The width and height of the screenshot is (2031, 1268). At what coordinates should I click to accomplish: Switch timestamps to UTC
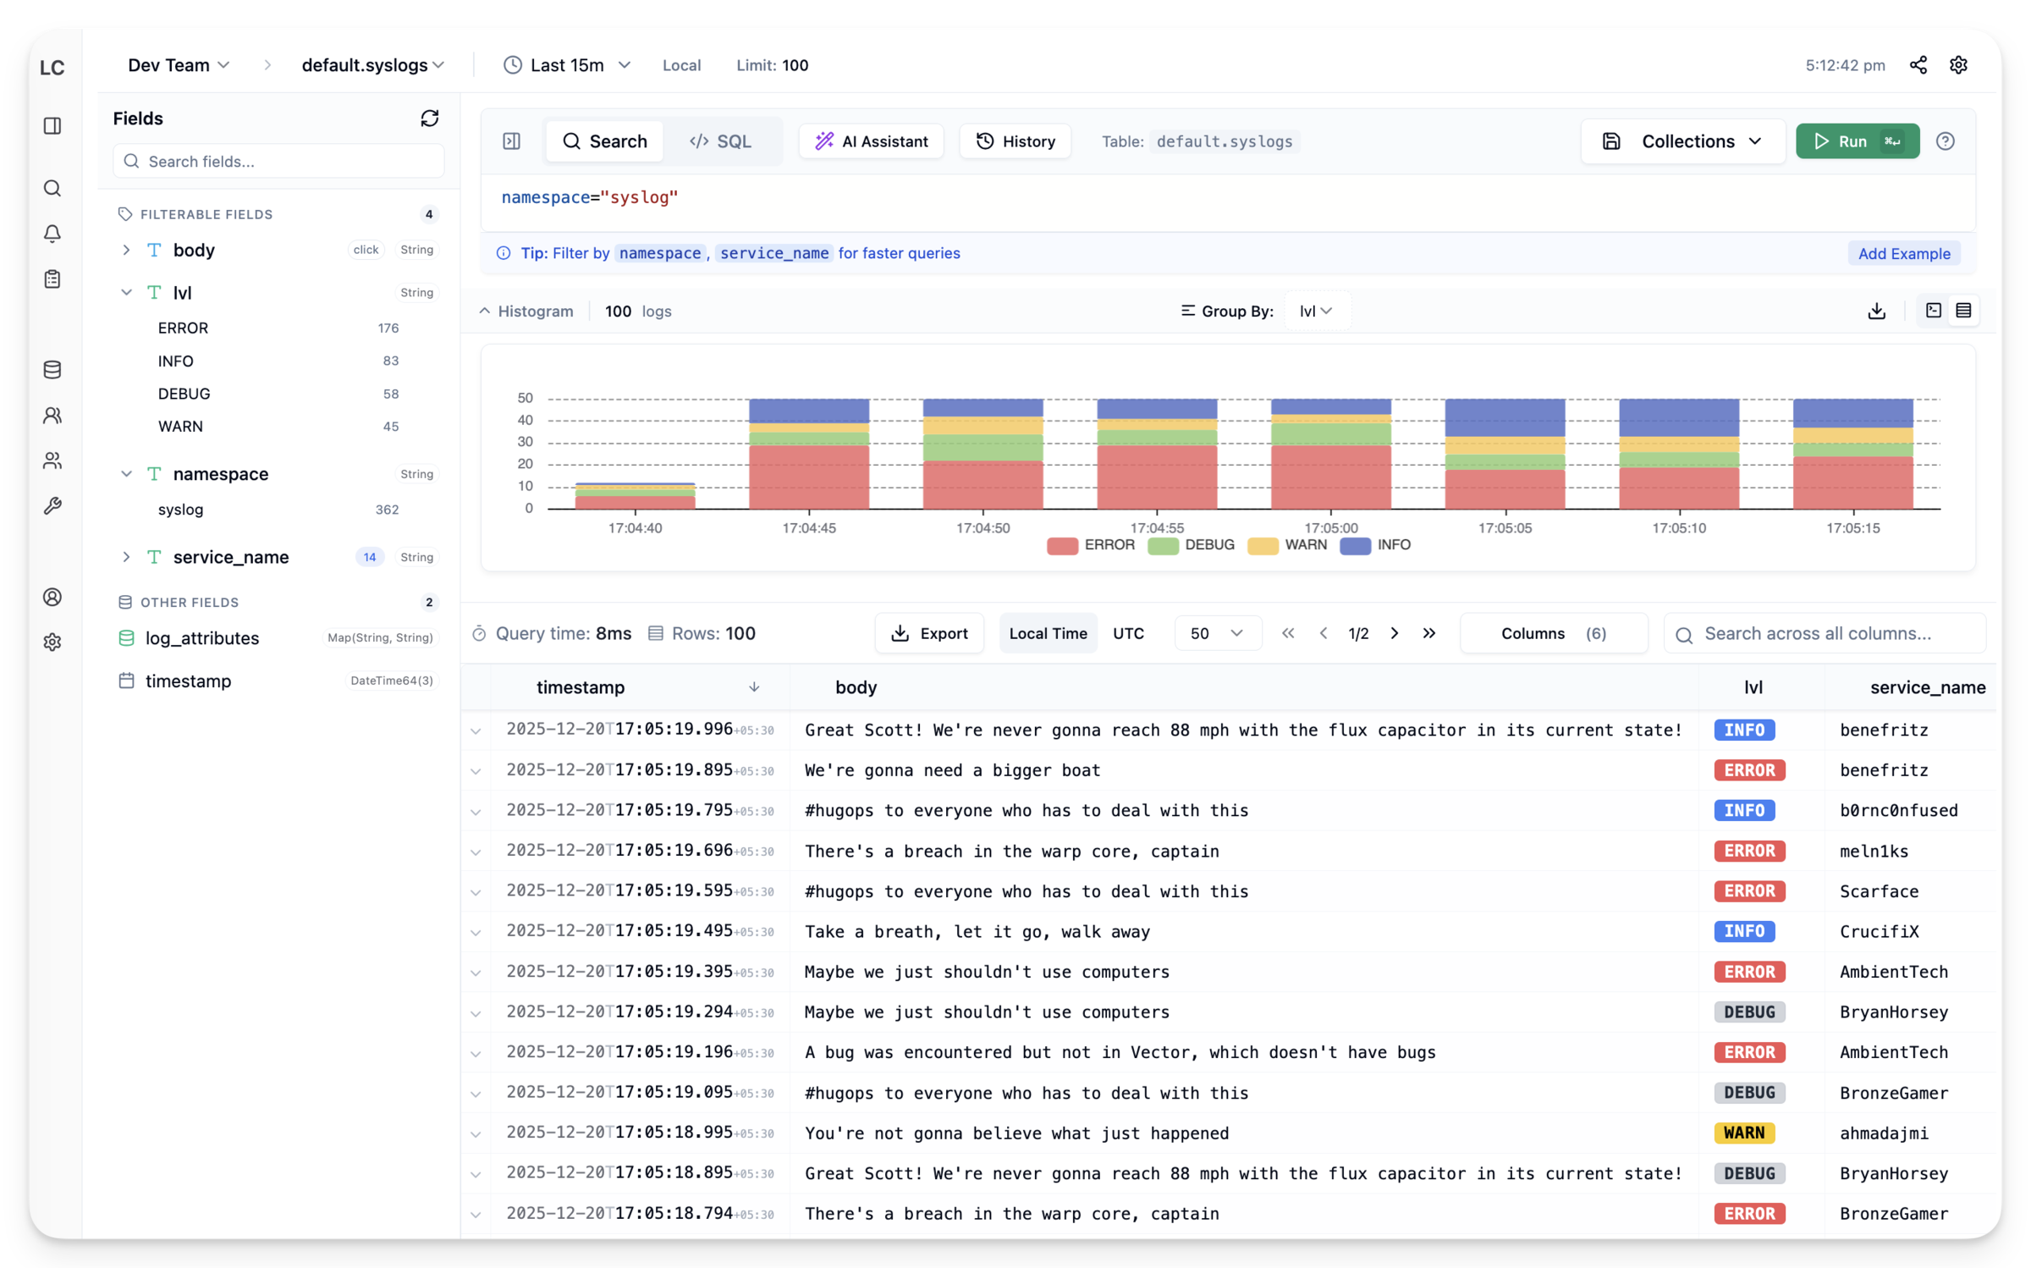(1129, 632)
